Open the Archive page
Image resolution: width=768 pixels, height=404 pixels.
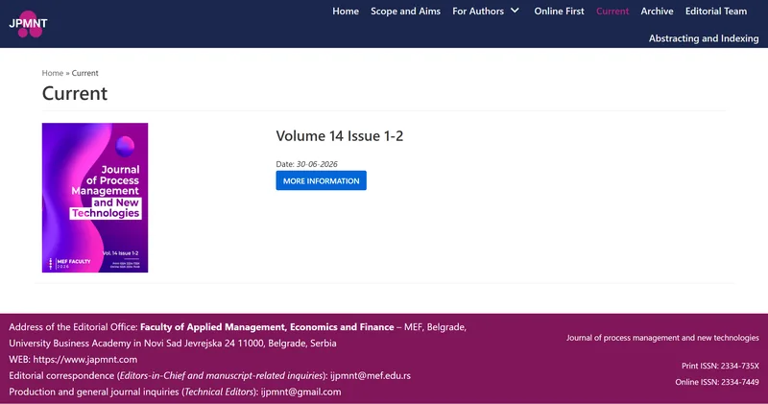point(657,11)
